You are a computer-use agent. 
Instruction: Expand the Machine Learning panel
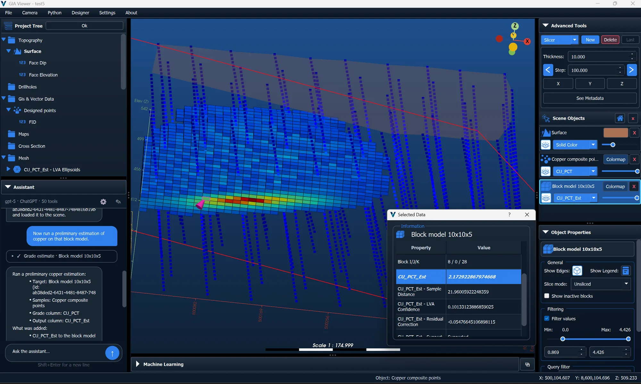coord(138,364)
